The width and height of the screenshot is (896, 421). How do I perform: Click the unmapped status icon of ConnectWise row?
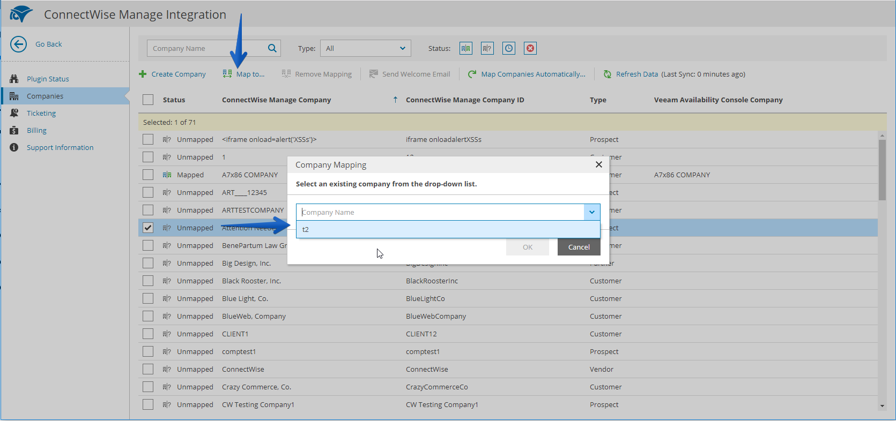pyautogui.click(x=167, y=369)
